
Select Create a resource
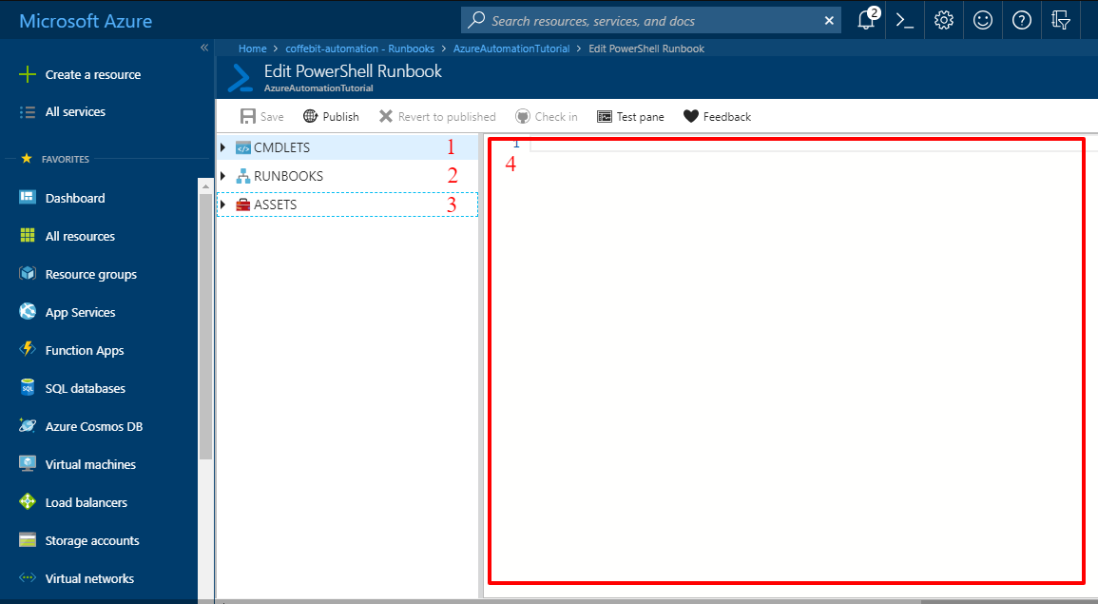pyautogui.click(x=92, y=74)
